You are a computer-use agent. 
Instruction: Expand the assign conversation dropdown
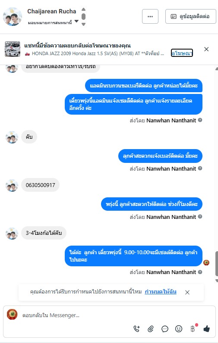(76, 22)
